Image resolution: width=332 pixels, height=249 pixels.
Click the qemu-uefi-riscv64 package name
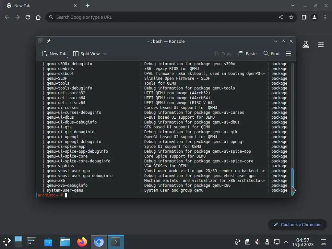[66, 103]
